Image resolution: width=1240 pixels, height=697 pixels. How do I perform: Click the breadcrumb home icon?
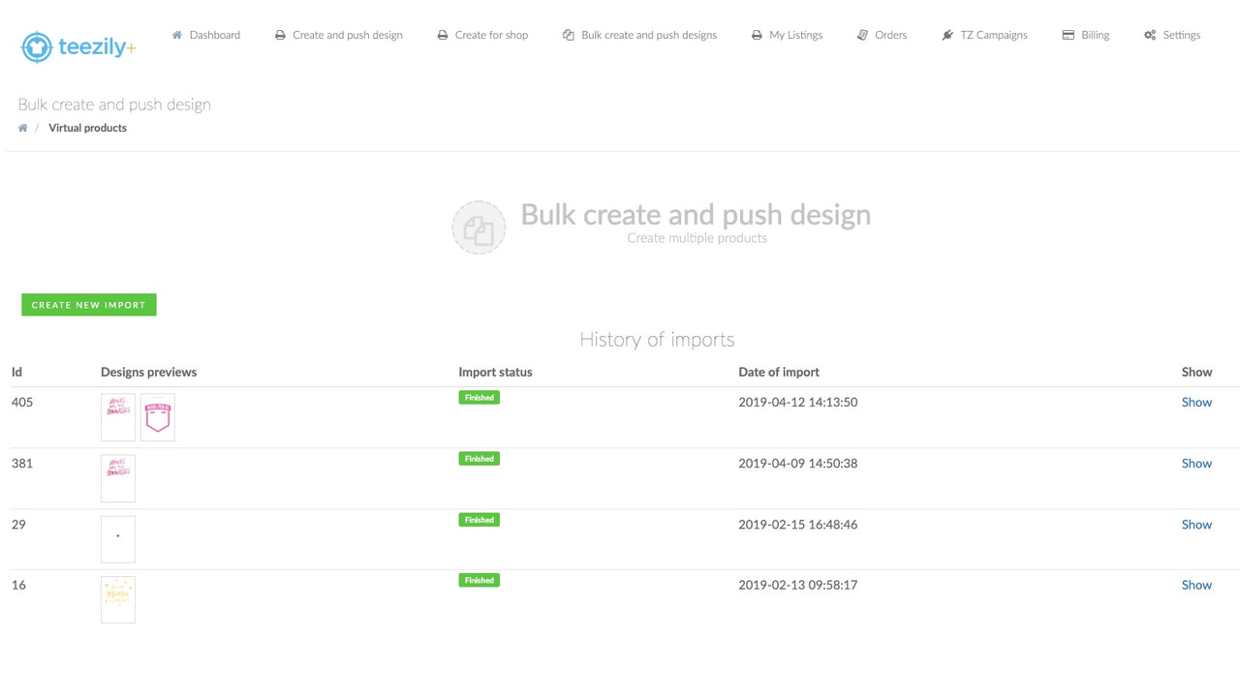[x=21, y=127]
